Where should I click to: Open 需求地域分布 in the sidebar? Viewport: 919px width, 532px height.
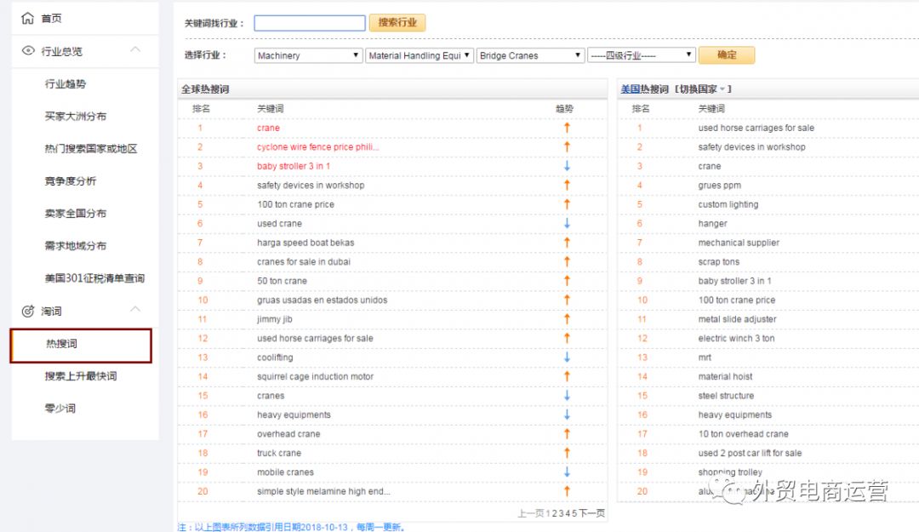pyautogui.click(x=76, y=245)
